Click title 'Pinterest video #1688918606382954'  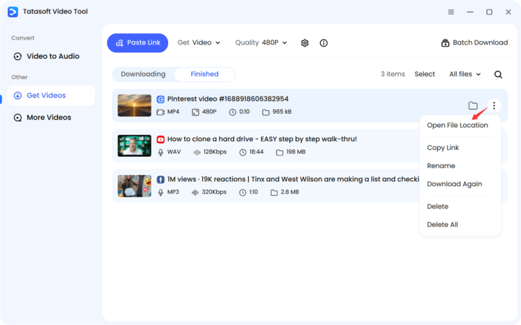[228, 99]
